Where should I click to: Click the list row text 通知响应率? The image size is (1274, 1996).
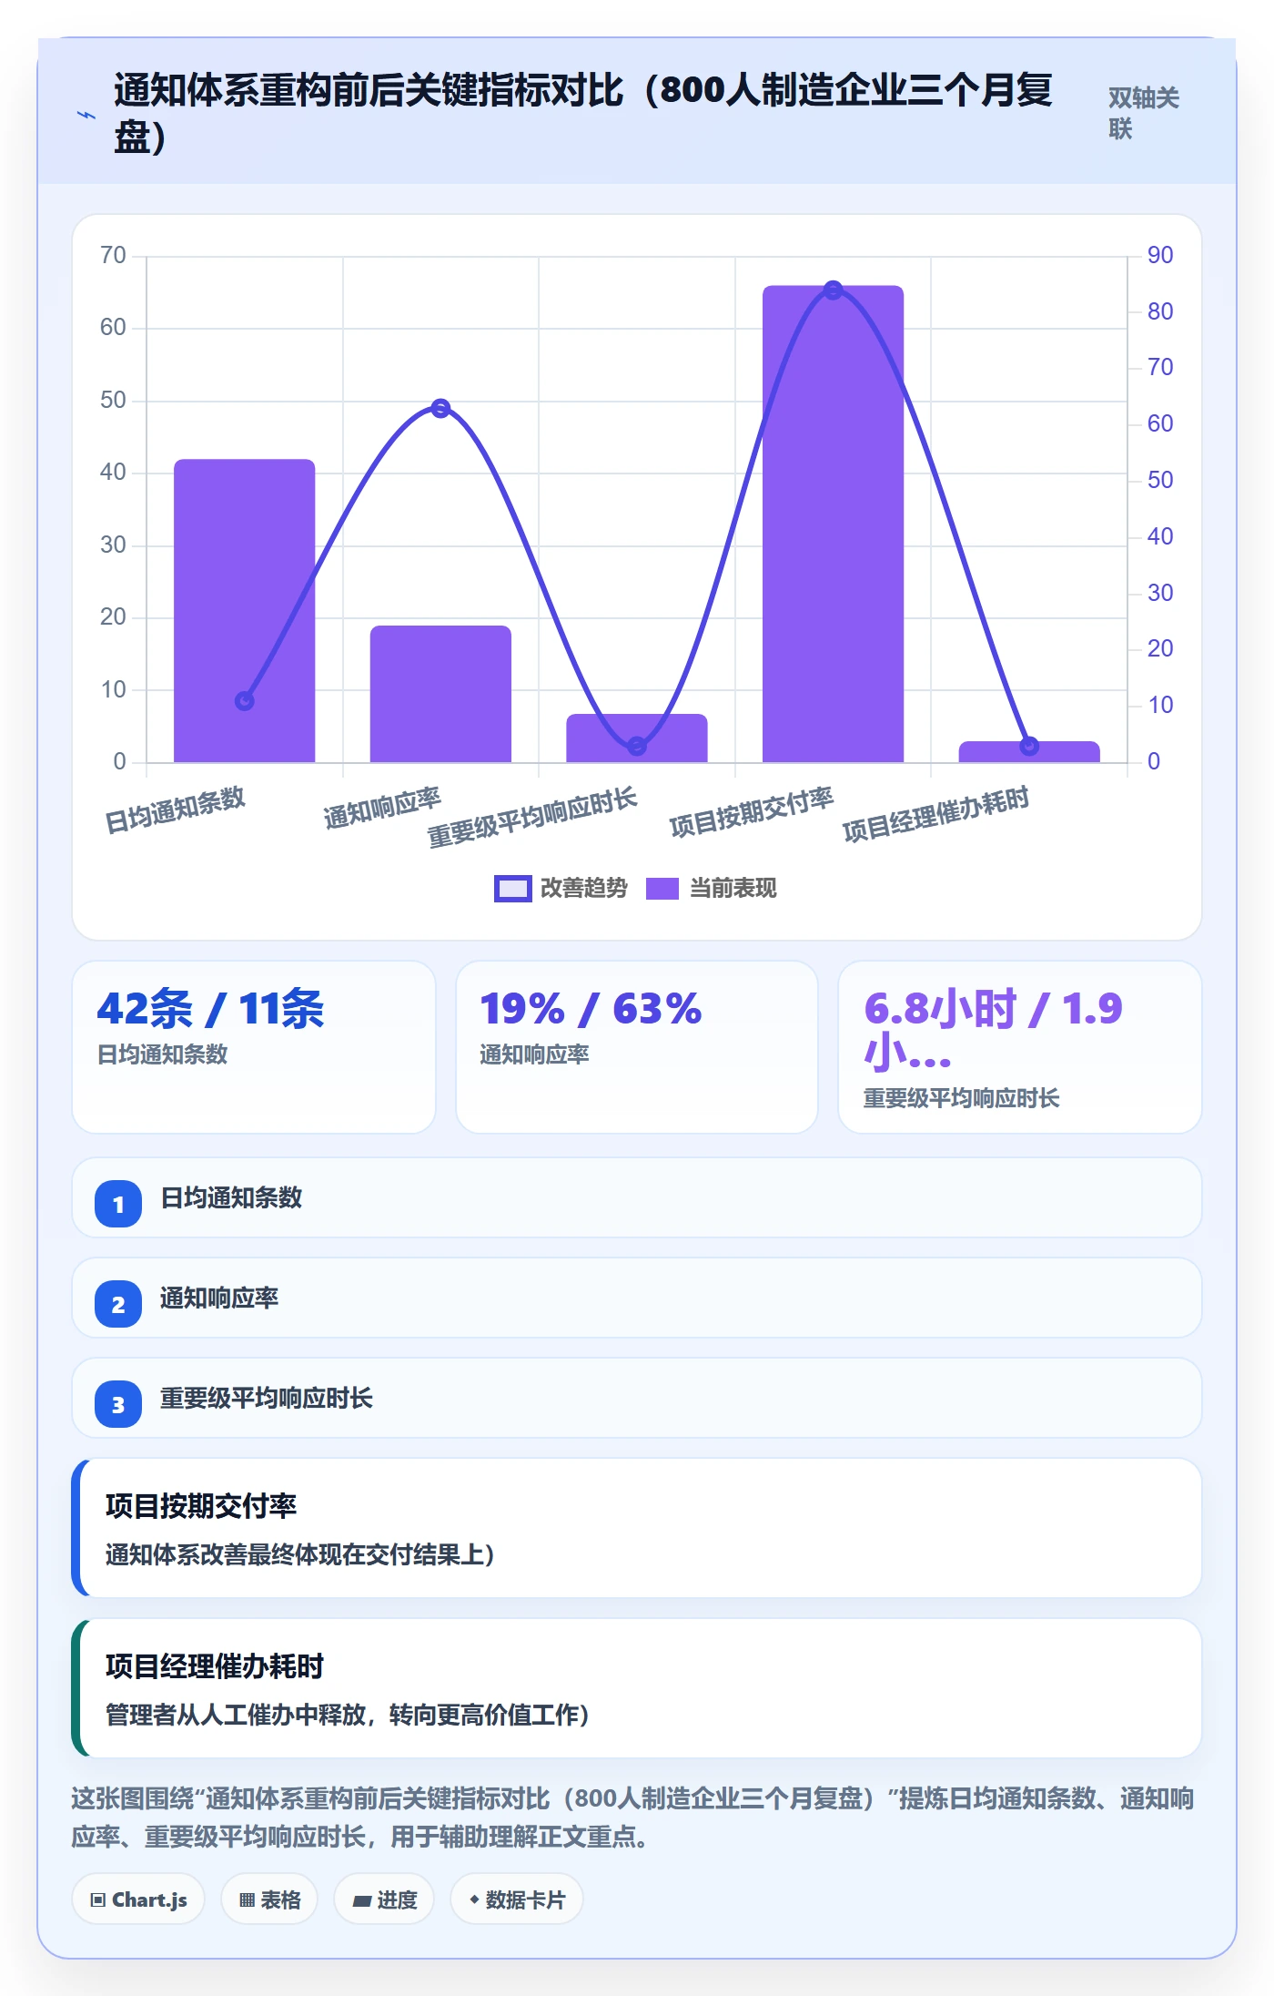coord(219,1298)
